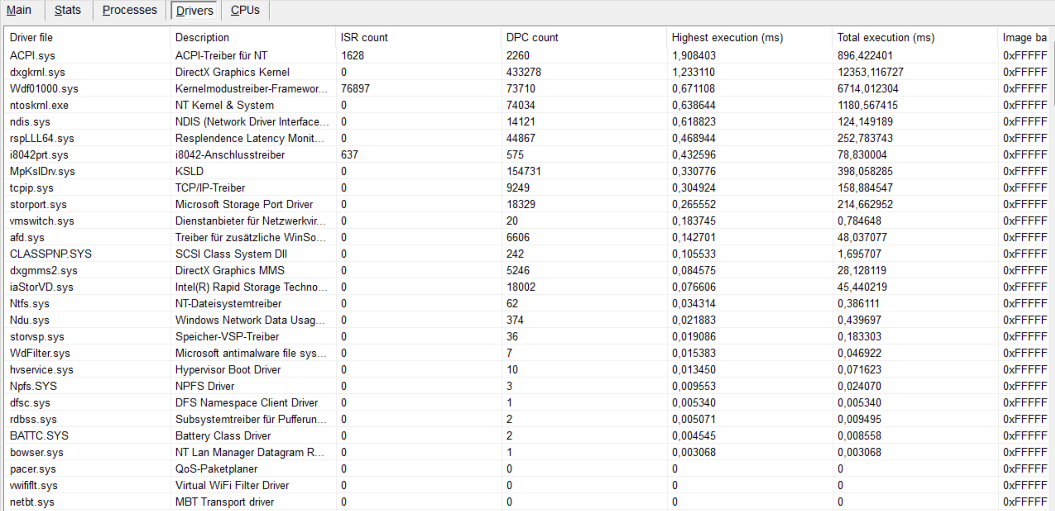
Task: Switch to the CPUs tab
Action: coord(245,10)
